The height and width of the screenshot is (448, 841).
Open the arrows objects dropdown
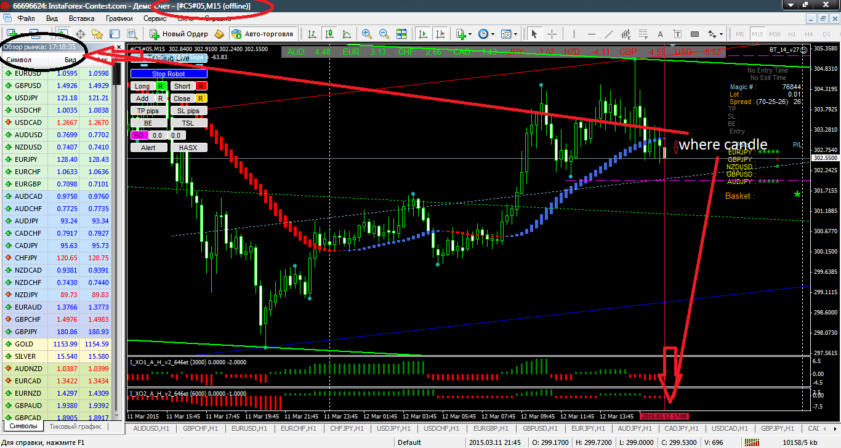pyautogui.click(x=715, y=33)
